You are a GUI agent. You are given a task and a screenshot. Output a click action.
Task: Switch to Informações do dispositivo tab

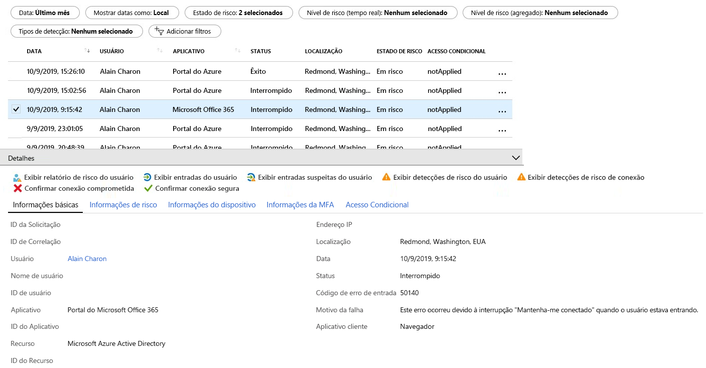[212, 205]
